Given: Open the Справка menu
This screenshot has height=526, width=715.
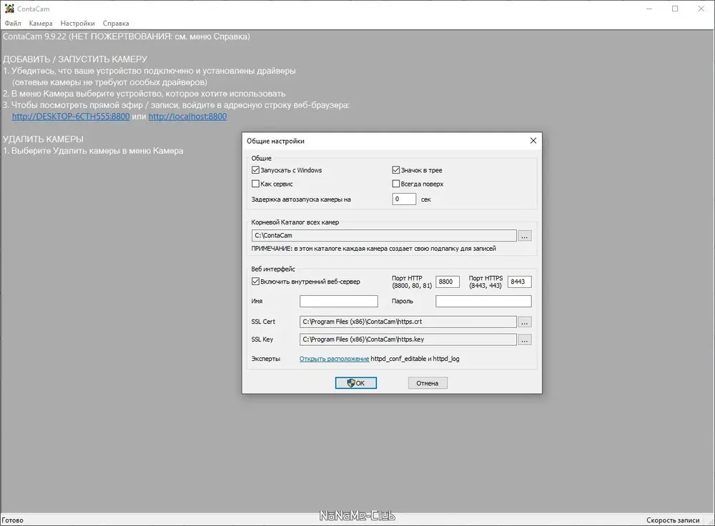Looking at the screenshot, I should pyautogui.click(x=116, y=24).
